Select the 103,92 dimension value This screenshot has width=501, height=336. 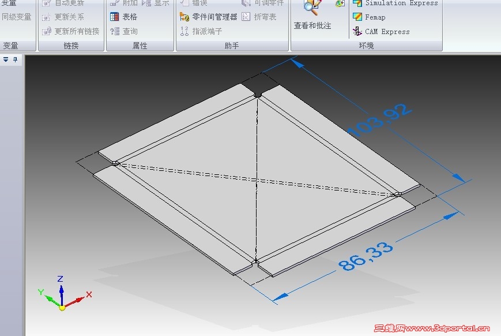tap(379, 120)
